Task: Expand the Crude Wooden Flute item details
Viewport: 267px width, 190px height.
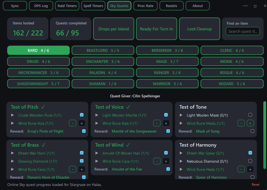Action: point(13,115)
